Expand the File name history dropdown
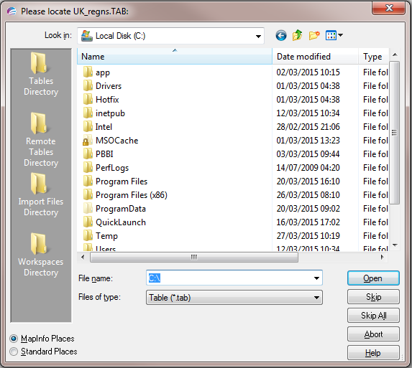 [316, 278]
